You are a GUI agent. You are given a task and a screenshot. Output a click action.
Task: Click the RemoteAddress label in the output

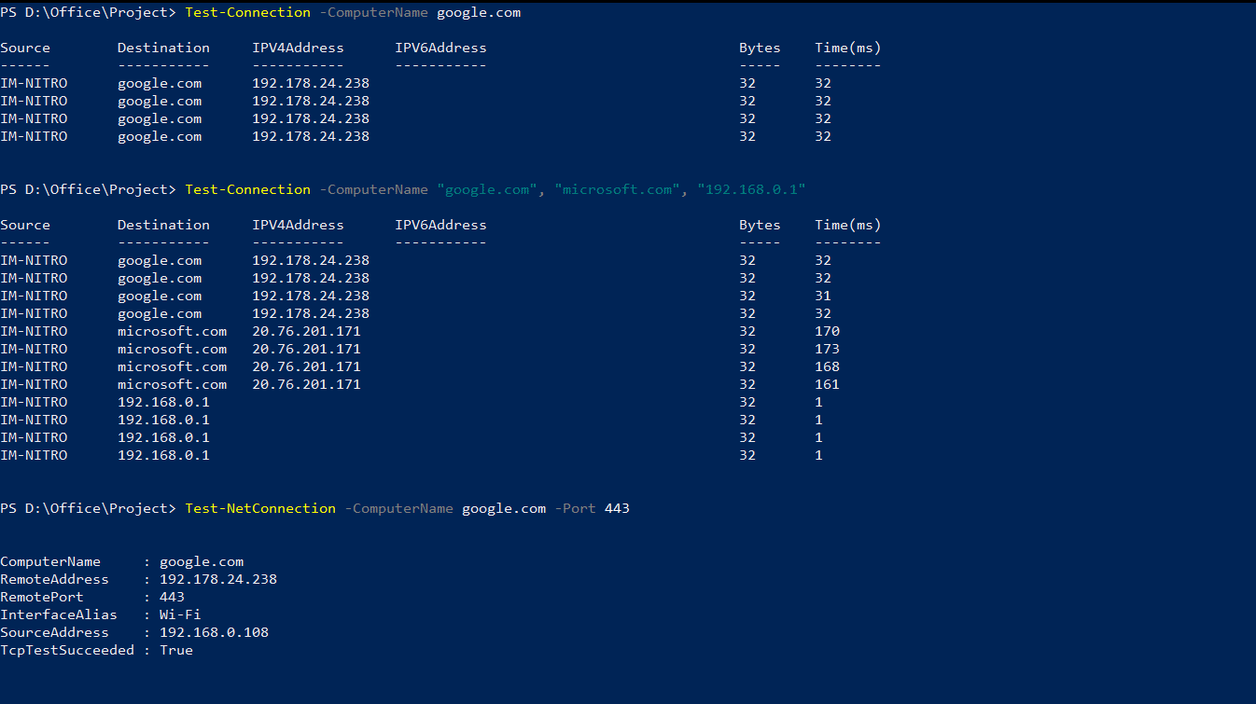(x=54, y=579)
